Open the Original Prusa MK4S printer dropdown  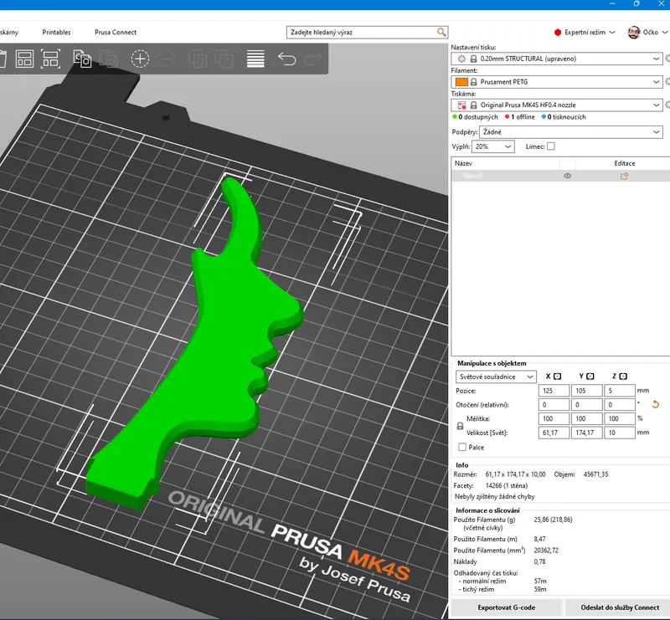point(557,105)
